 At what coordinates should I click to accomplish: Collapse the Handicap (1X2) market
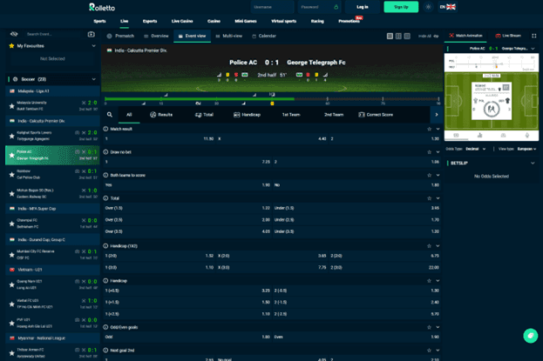tap(438, 246)
